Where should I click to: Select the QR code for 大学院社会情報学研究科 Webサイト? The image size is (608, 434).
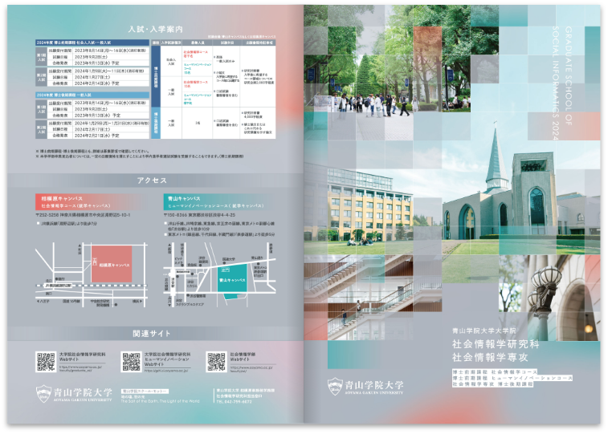[46, 362]
